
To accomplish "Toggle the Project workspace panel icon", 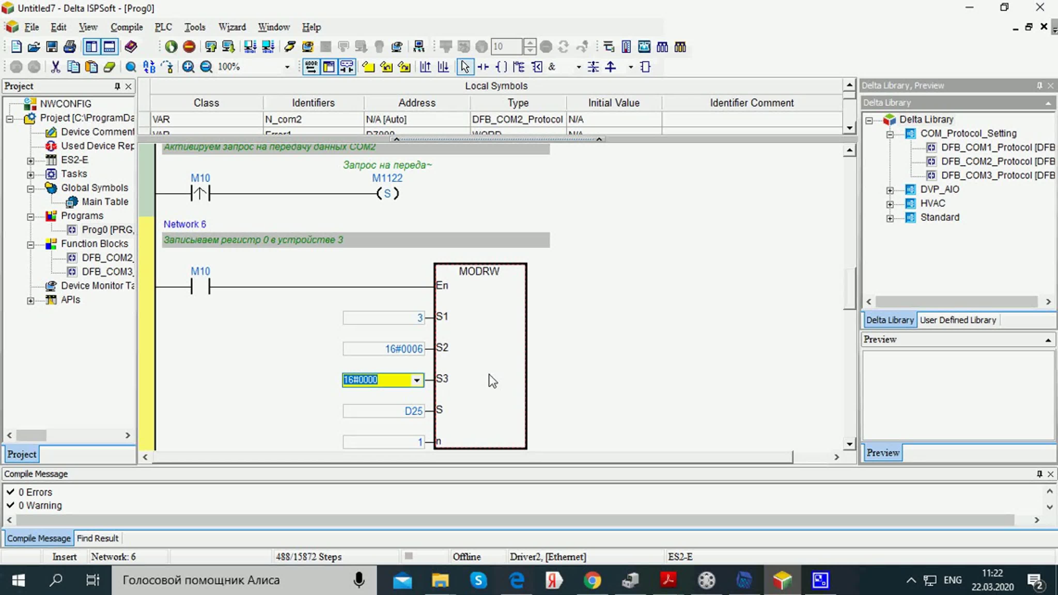I will pos(91,47).
